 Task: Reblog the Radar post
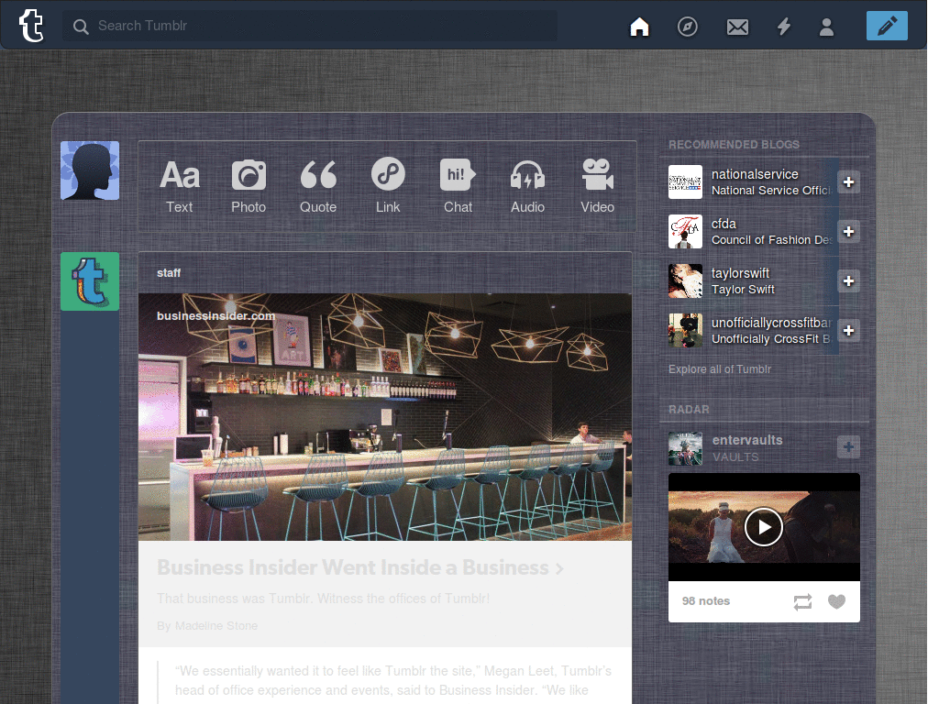coord(802,601)
